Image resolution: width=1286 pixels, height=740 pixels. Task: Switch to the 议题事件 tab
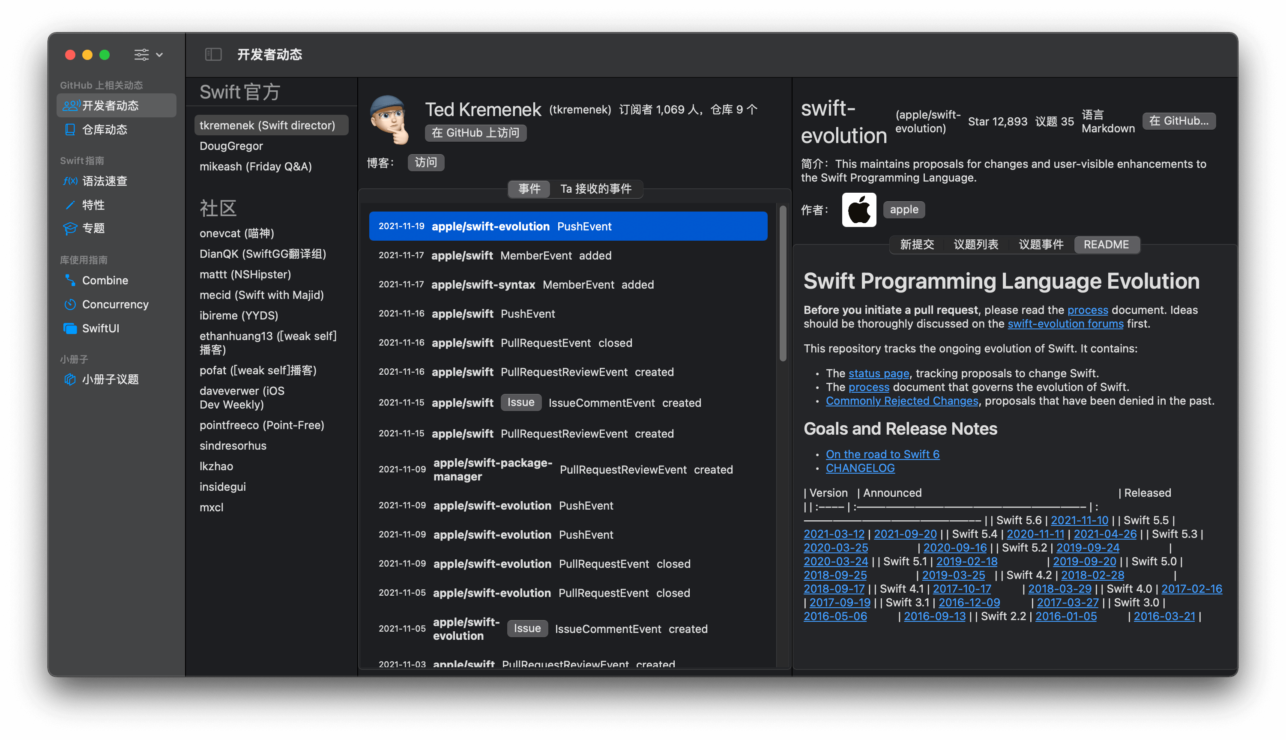point(1041,245)
